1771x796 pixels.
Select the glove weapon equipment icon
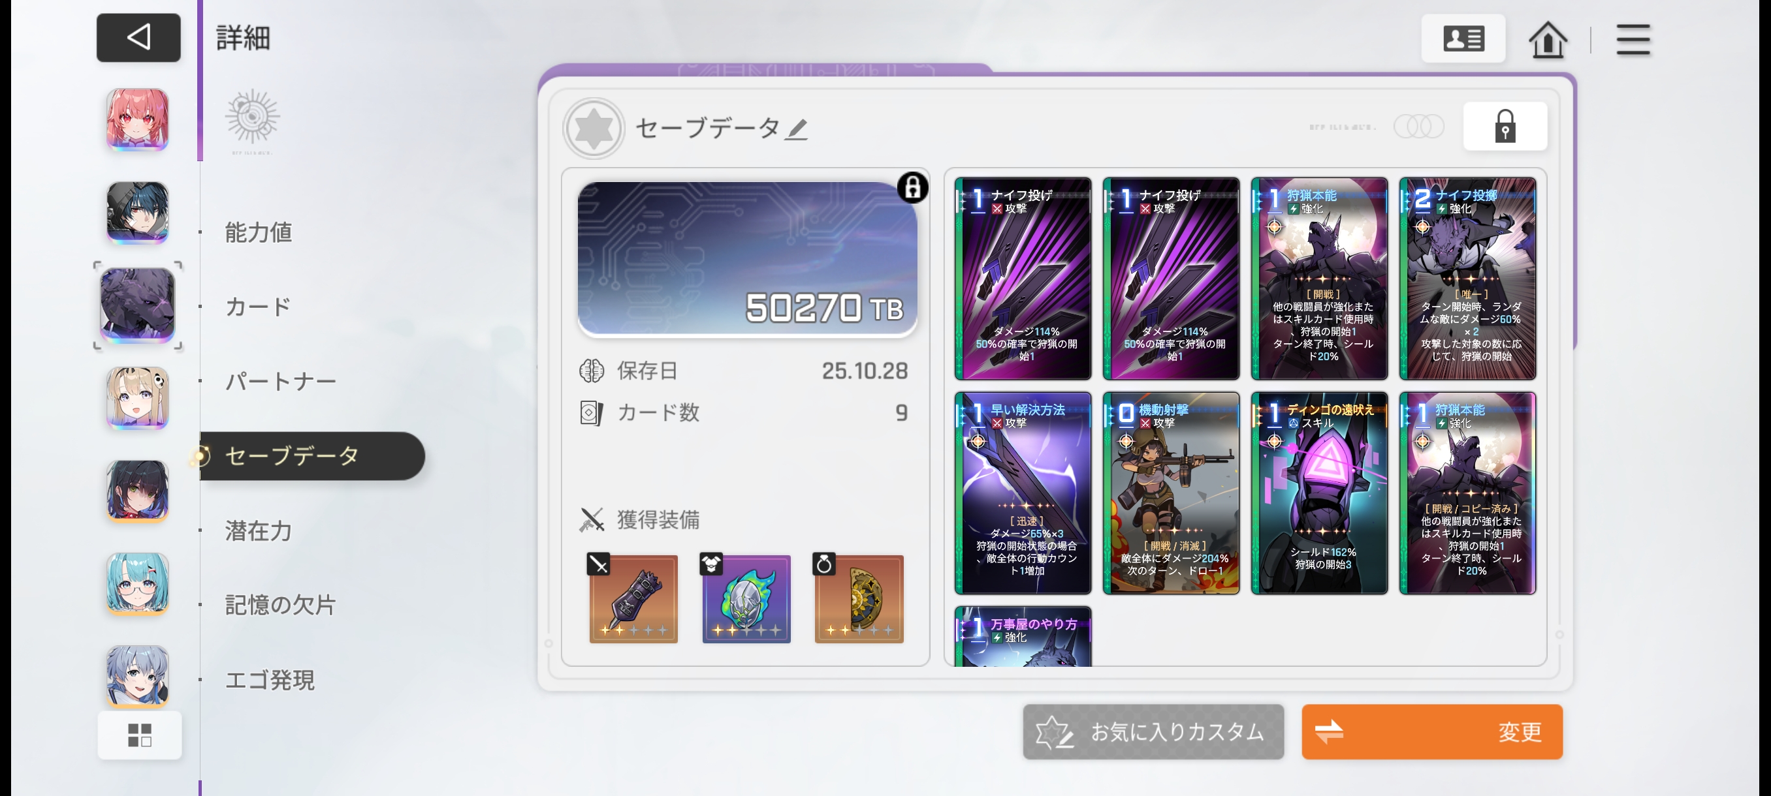pos(633,598)
